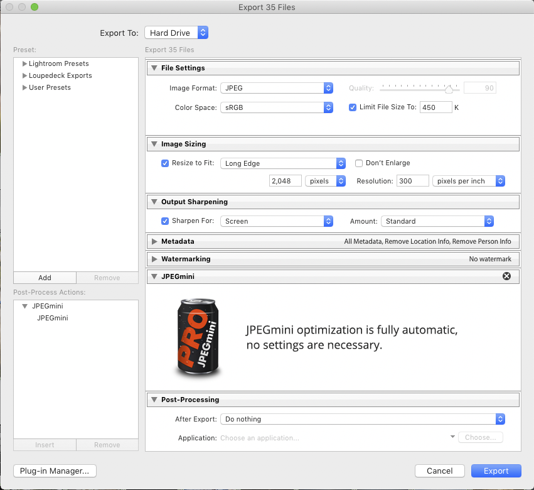Click the blue Export button

click(496, 471)
